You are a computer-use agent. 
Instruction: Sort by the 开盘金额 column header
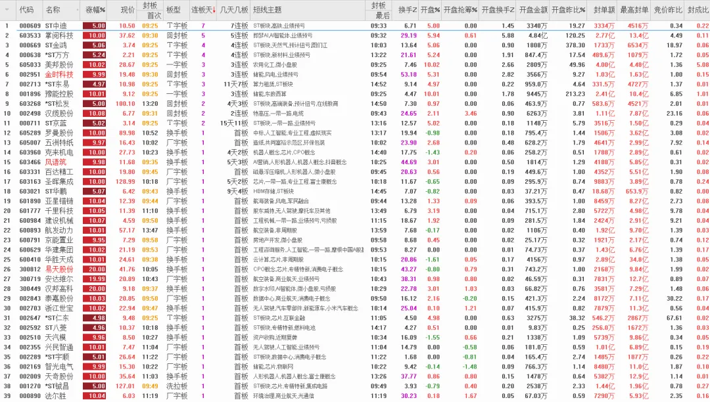point(533,9)
